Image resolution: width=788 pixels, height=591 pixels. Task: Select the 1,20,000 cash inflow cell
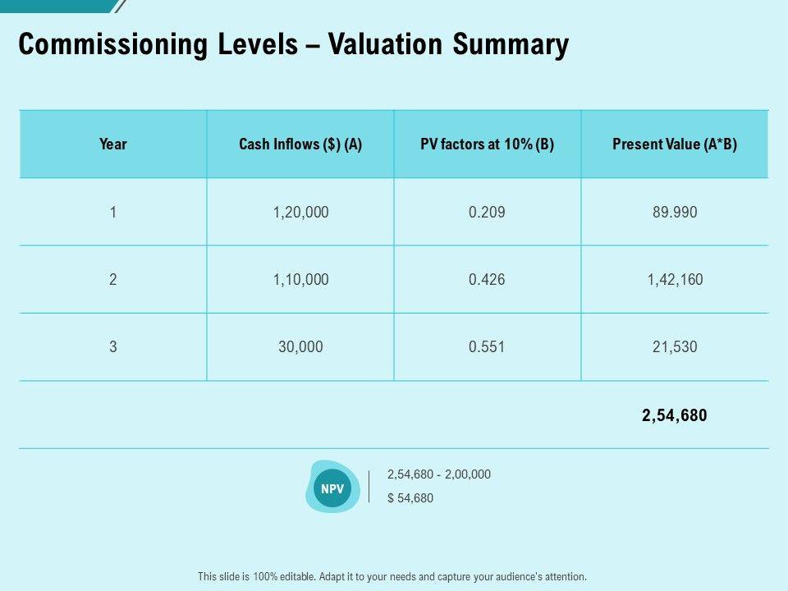pos(300,213)
